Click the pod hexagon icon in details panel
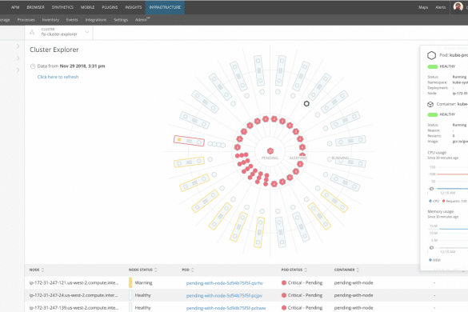Viewport: 468px width, 312px height. tap(431, 55)
